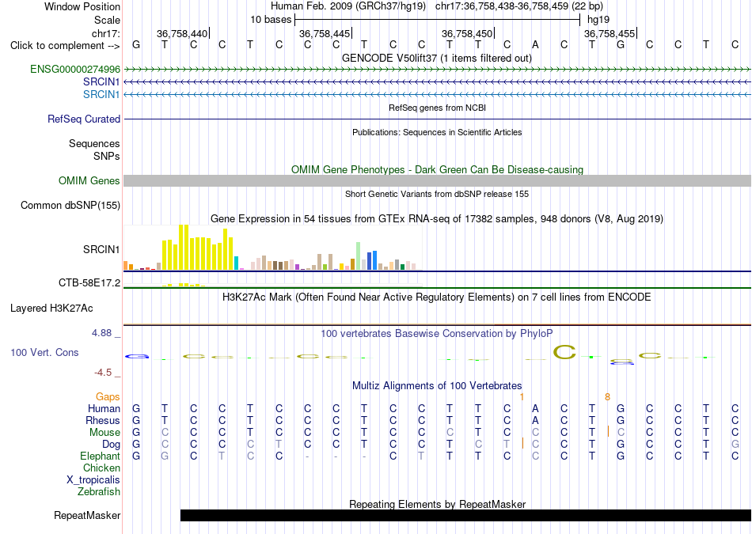Open 'Multiz Alignments of 100 Vertebrates' title
Screen dimensions: 752x534
[x=437, y=385]
